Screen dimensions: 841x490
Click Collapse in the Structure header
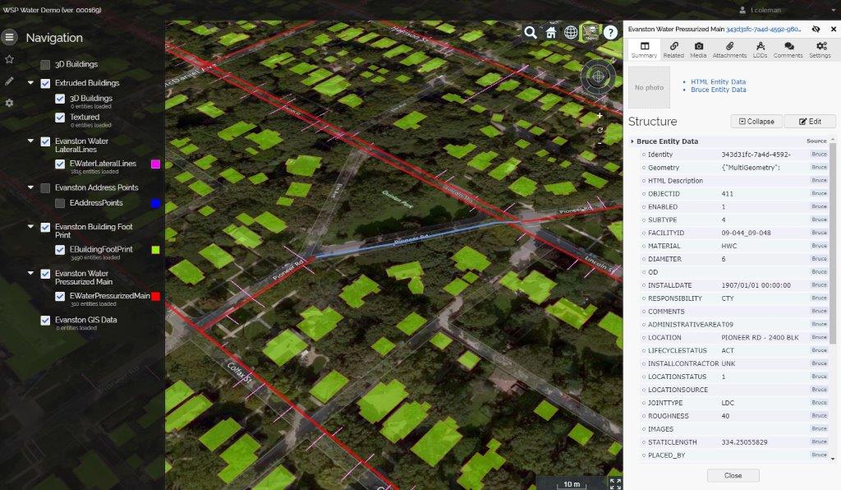[x=756, y=121]
